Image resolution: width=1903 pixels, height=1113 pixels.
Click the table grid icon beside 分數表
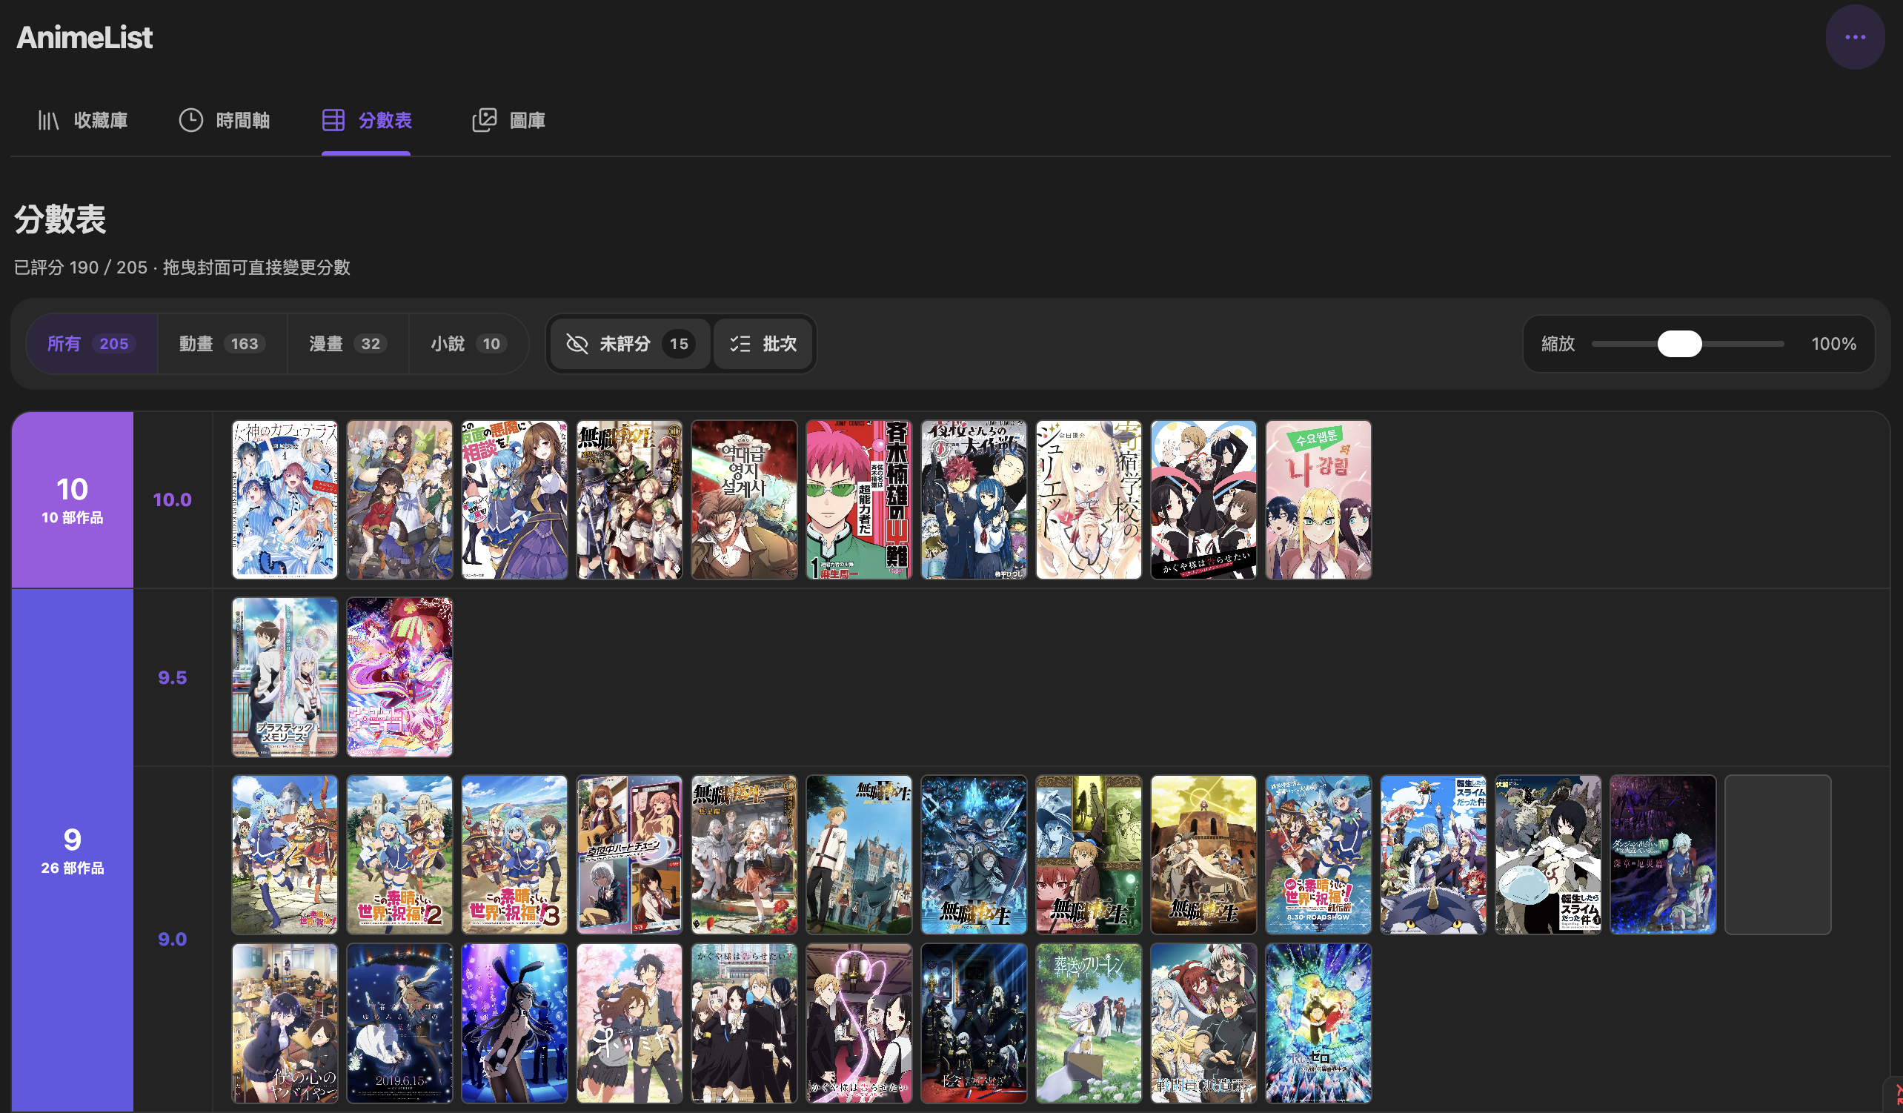point(333,120)
